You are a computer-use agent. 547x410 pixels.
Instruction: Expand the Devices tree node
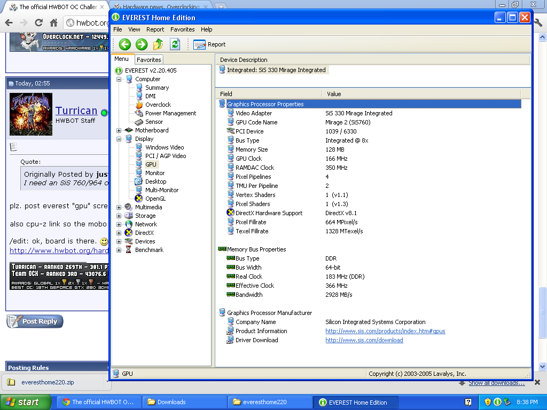pos(119,241)
